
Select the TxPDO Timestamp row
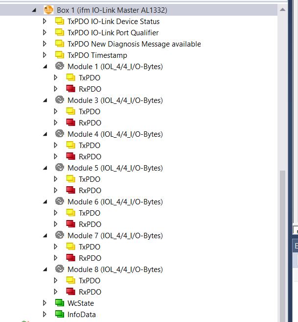click(97, 55)
